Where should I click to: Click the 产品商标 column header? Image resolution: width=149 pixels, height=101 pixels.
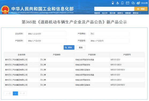[x=57, y=55]
